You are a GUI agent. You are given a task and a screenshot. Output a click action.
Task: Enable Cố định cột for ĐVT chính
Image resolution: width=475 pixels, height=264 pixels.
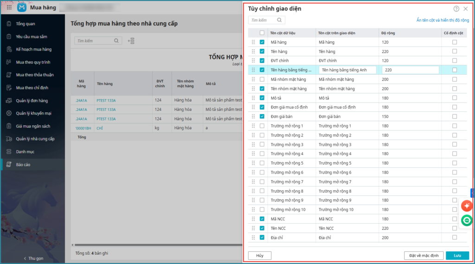[x=455, y=61]
